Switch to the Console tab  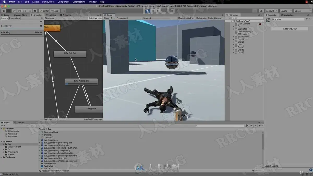[x=20, y=123]
